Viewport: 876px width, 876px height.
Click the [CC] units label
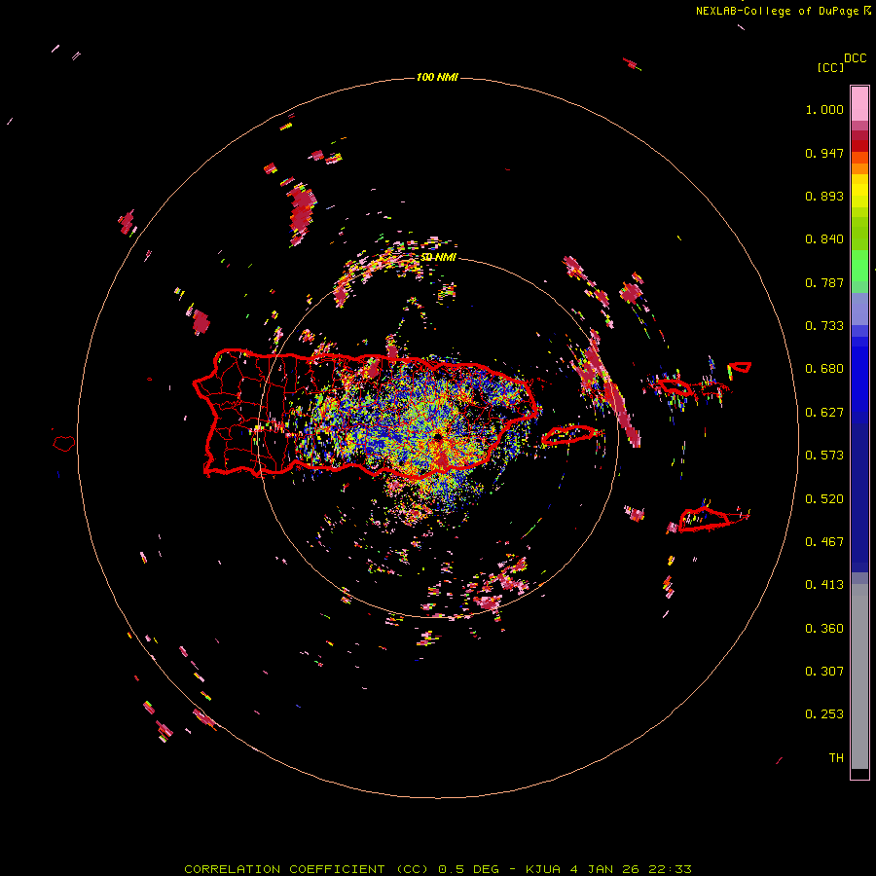click(x=830, y=67)
